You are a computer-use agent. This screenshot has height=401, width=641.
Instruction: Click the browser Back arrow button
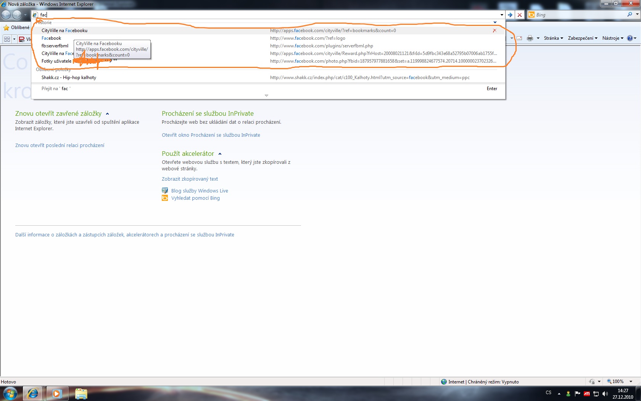point(6,15)
